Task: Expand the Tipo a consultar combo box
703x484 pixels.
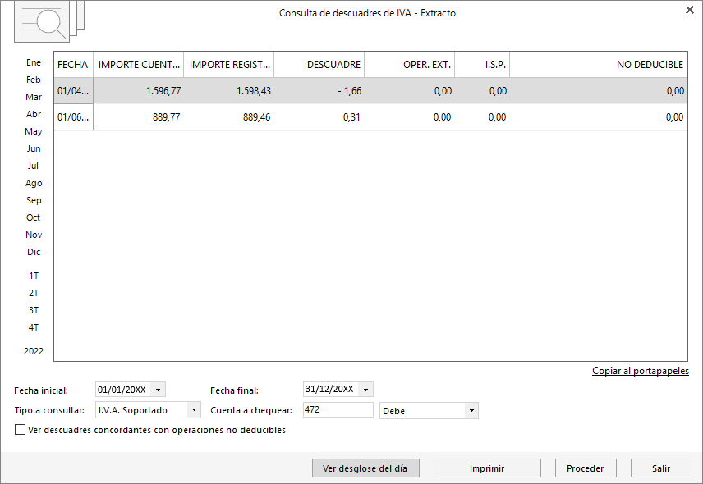Action: tap(194, 410)
